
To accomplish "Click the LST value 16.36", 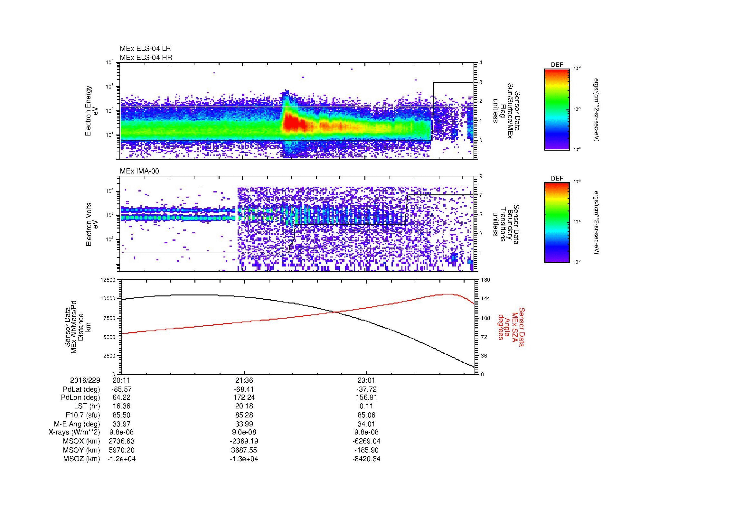I will (122, 406).
